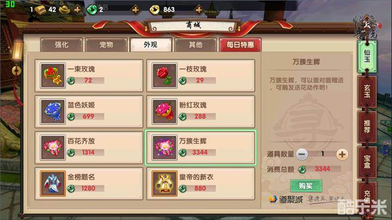Choose the 皇帝的新衣 golden robe icon

pos(164,184)
